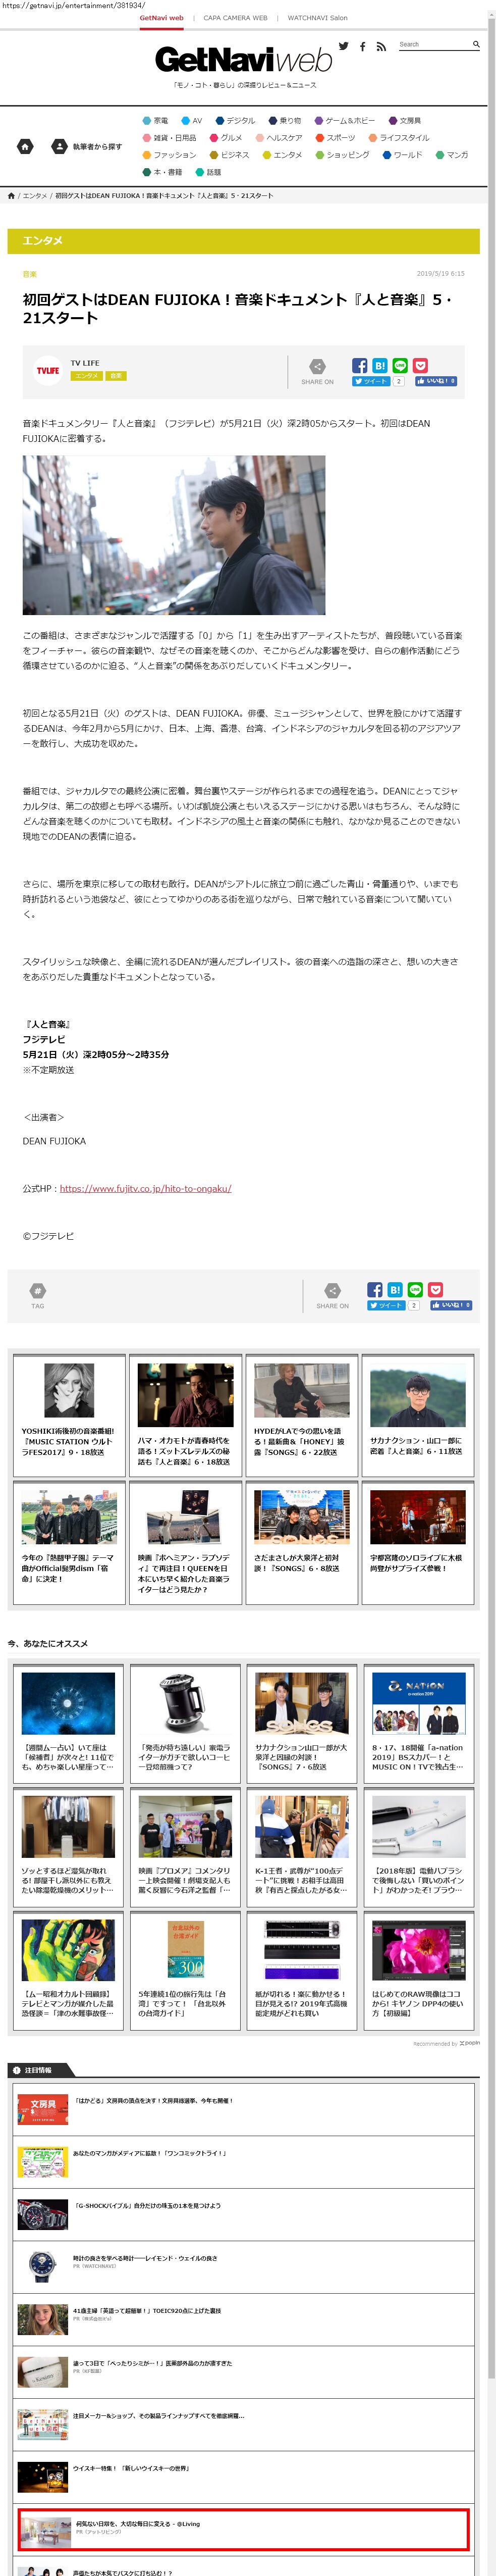Screen dimensions: 496x2576
Task: Open the マンガ category
Action: [452, 155]
